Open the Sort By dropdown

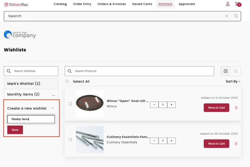click(233, 81)
